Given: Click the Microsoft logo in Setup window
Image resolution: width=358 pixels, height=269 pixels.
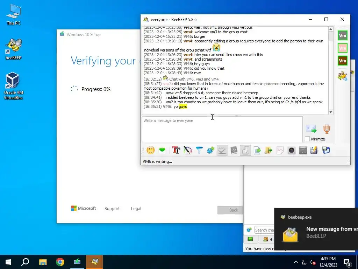Looking at the screenshot, I should pos(84,208).
